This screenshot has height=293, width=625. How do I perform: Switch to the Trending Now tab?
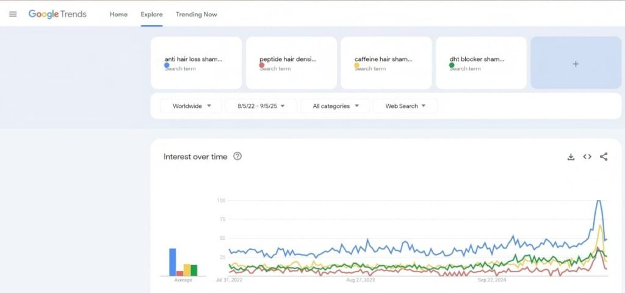pos(196,14)
